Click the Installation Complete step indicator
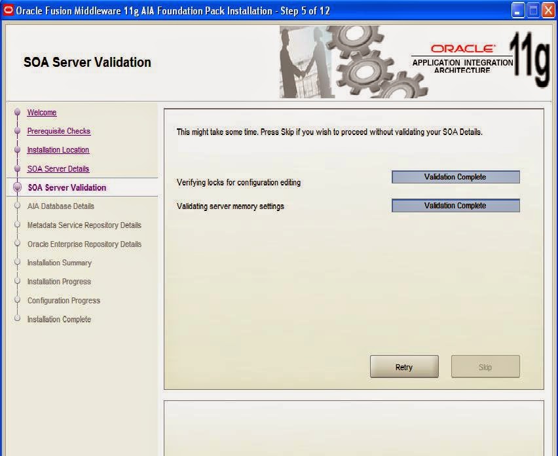Viewport: 558px width, 456px height. pos(16,320)
